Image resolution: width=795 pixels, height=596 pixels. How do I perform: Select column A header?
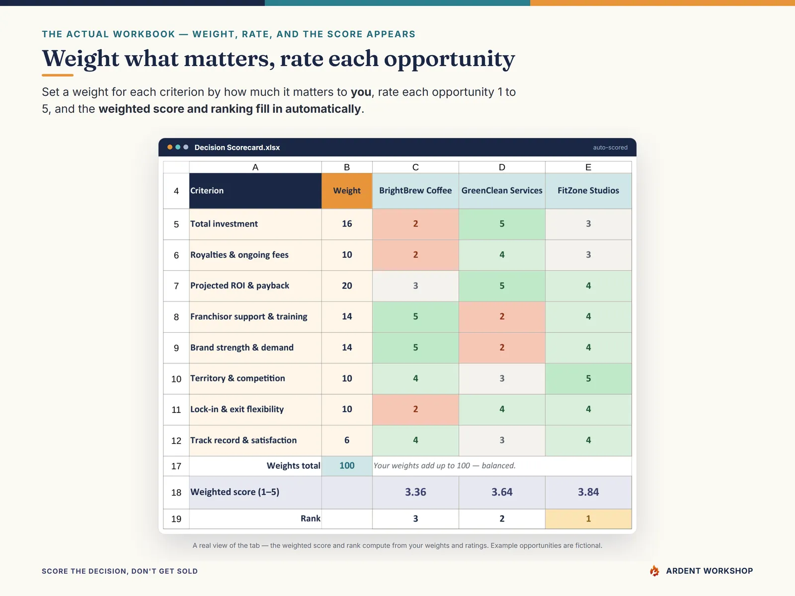[255, 167]
